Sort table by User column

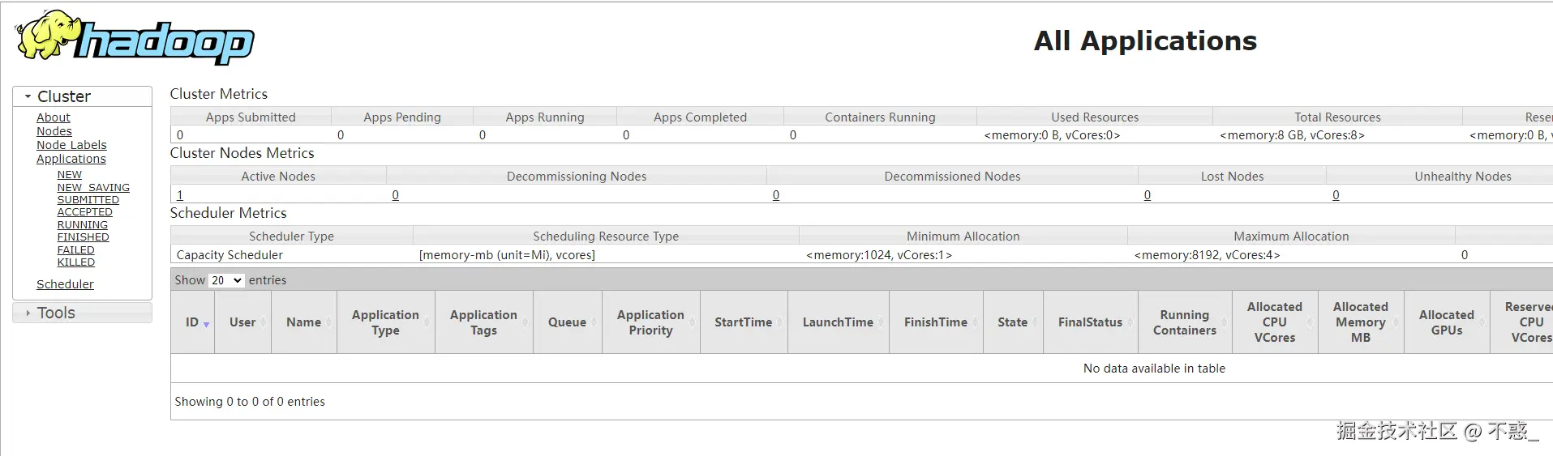242,322
